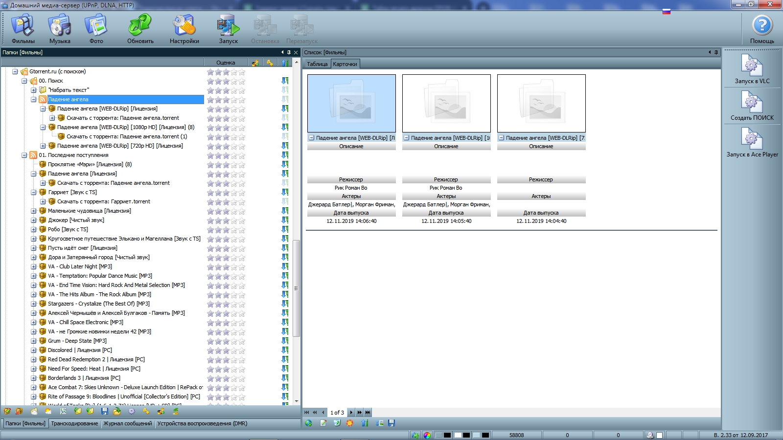Go to the next record in pager

click(351, 413)
